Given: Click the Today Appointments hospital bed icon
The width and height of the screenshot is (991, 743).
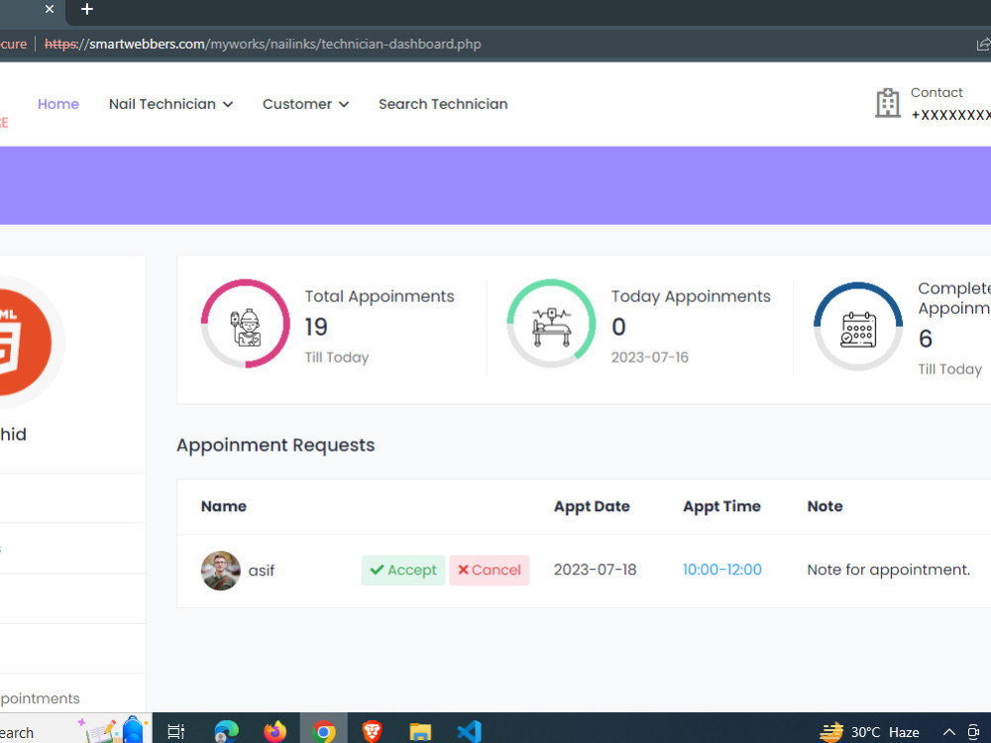Looking at the screenshot, I should coord(551,327).
